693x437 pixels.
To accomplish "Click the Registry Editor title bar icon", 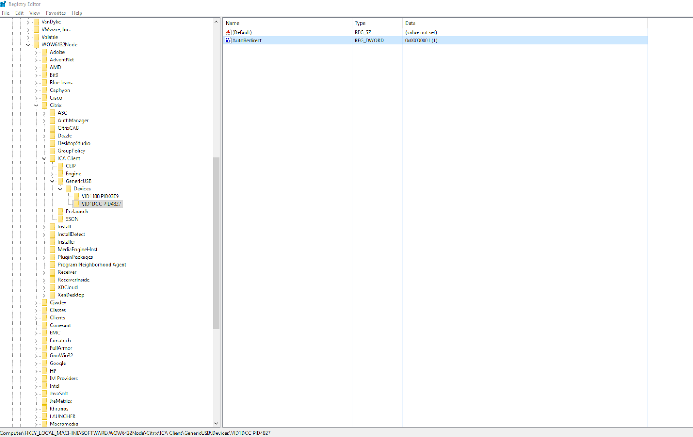I will (x=3, y=4).
